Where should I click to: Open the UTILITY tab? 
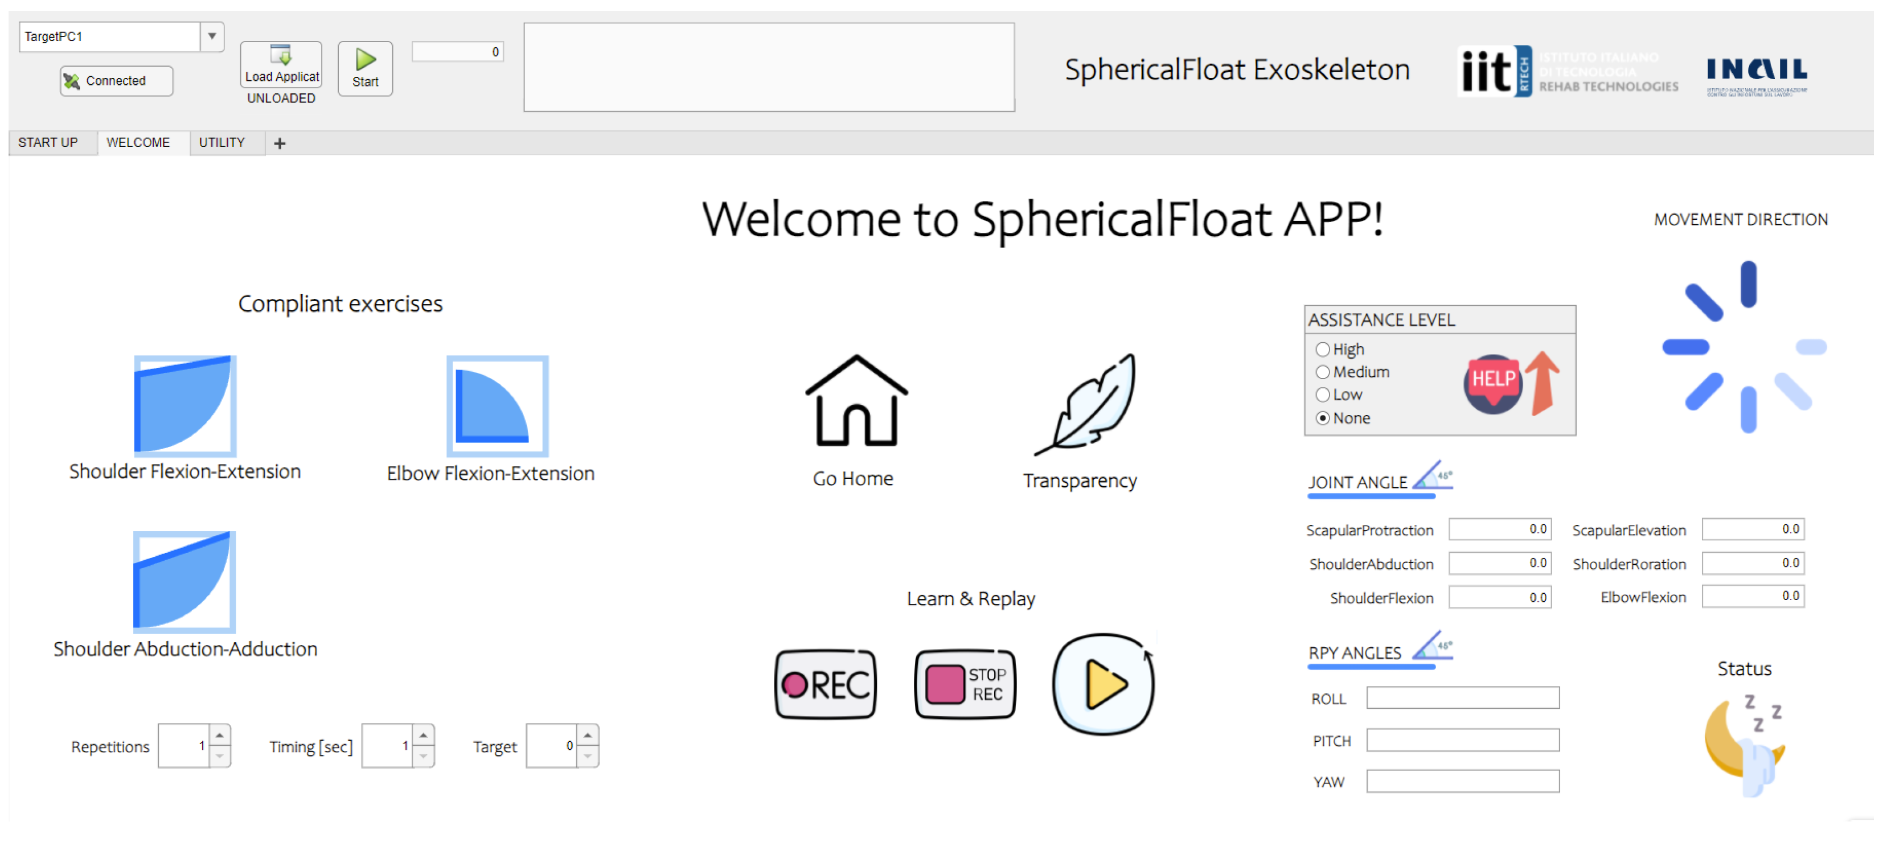pos(221,142)
